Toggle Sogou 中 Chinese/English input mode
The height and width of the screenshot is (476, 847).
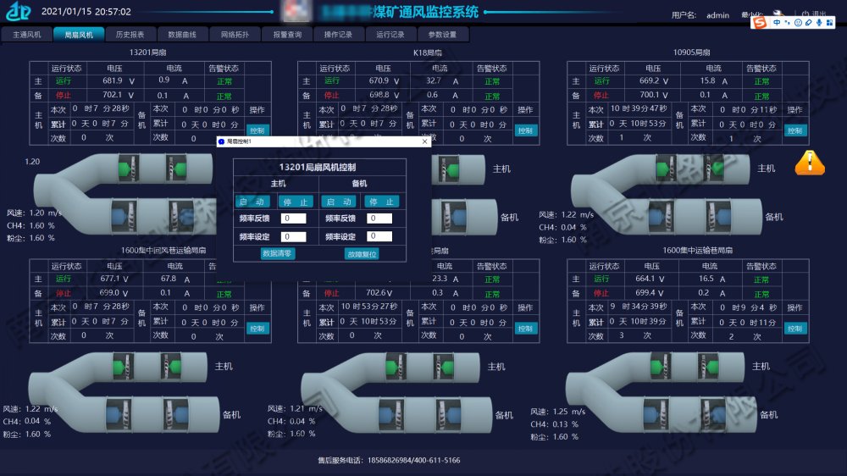(x=777, y=21)
